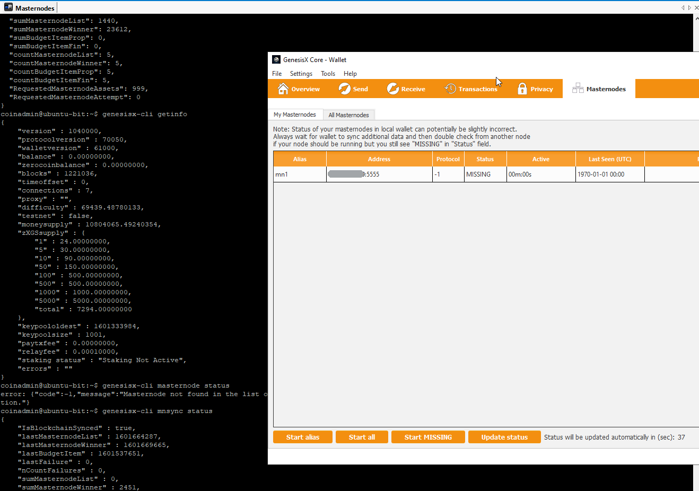The height and width of the screenshot is (491, 699).
Task: Open the Send page in the wallet
Action: (x=353, y=89)
